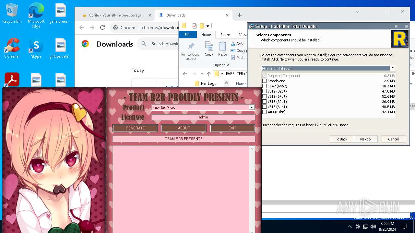
Task: Select PerfLogs folder in Explorer tree
Action: click(205, 83)
